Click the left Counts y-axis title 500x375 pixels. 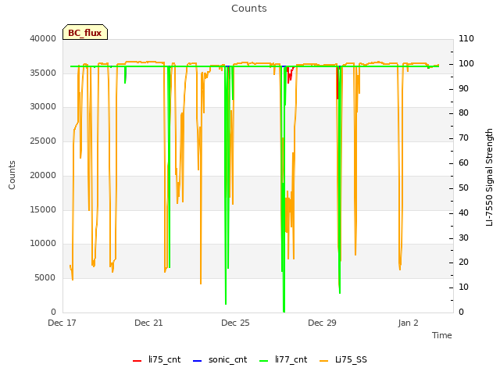pos(12,175)
